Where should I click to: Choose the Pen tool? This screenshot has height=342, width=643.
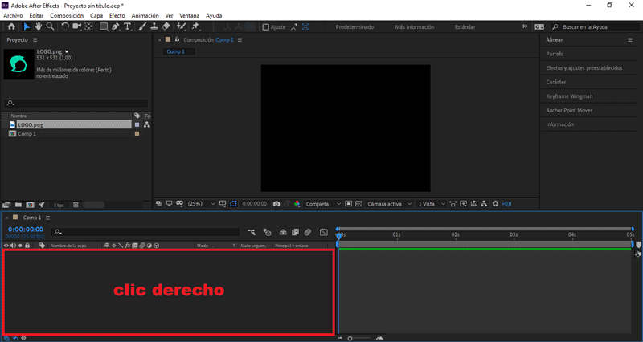(x=115, y=26)
